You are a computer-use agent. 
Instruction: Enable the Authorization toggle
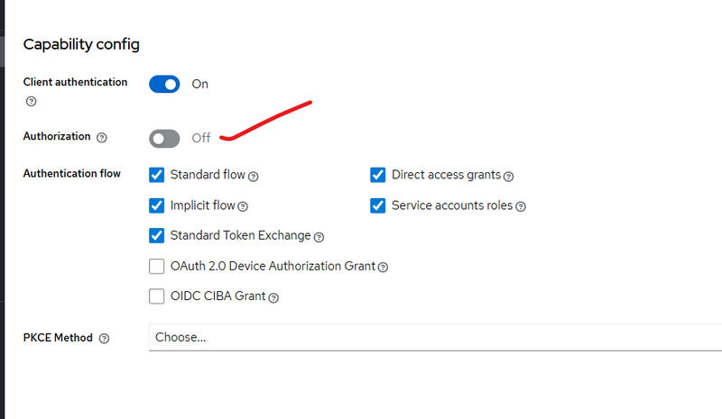click(164, 138)
